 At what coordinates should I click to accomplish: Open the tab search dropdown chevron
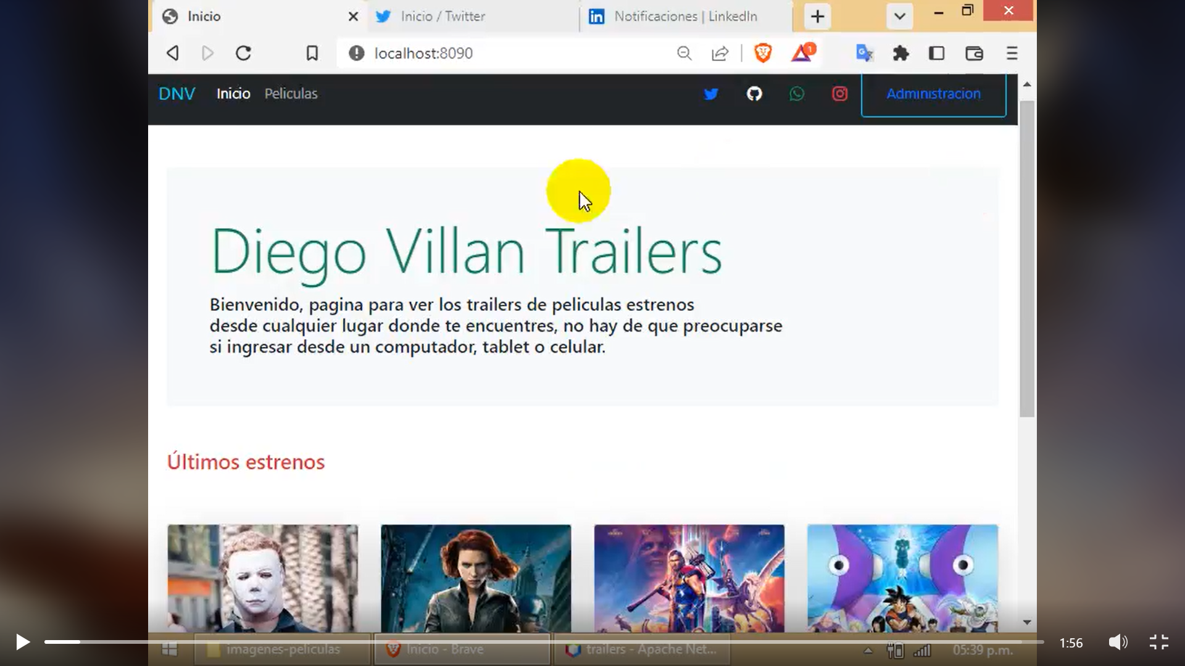[x=899, y=17]
